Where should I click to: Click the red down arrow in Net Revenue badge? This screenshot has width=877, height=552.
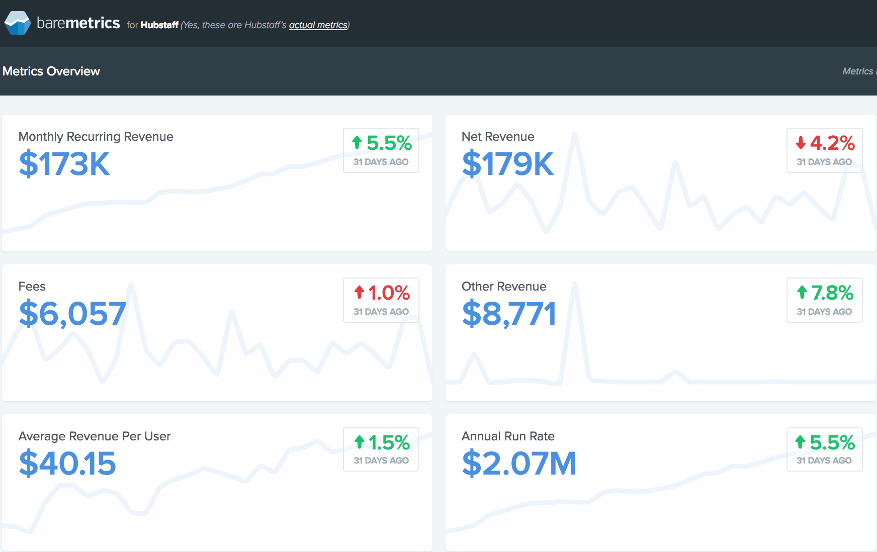[801, 143]
